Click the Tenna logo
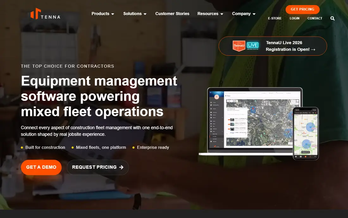This screenshot has width=348, height=218. tap(45, 14)
